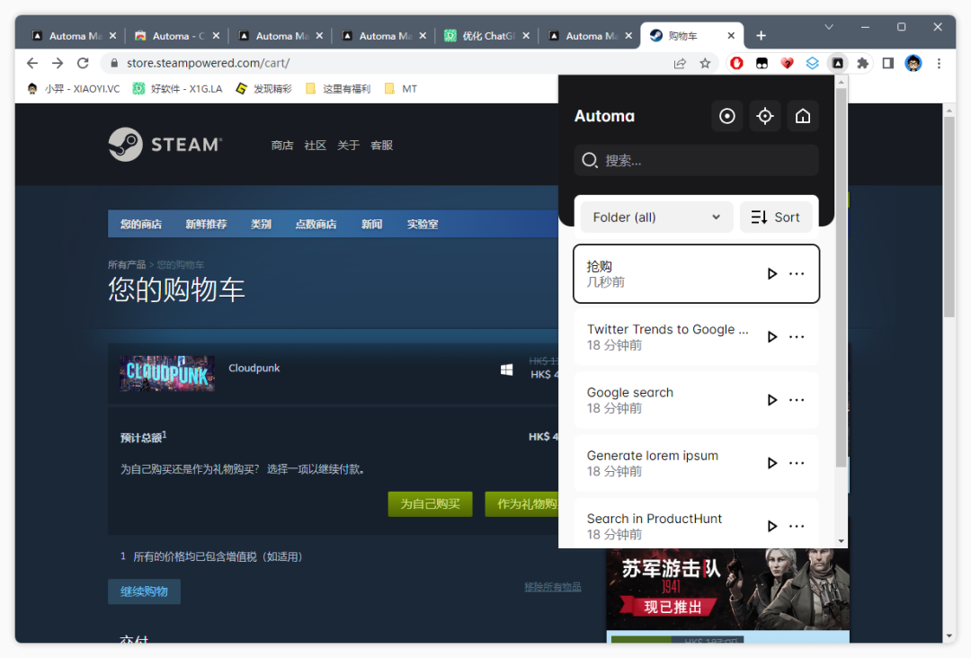Click 所有产品 breadcrumb link
The height and width of the screenshot is (658, 971).
pyautogui.click(x=127, y=265)
